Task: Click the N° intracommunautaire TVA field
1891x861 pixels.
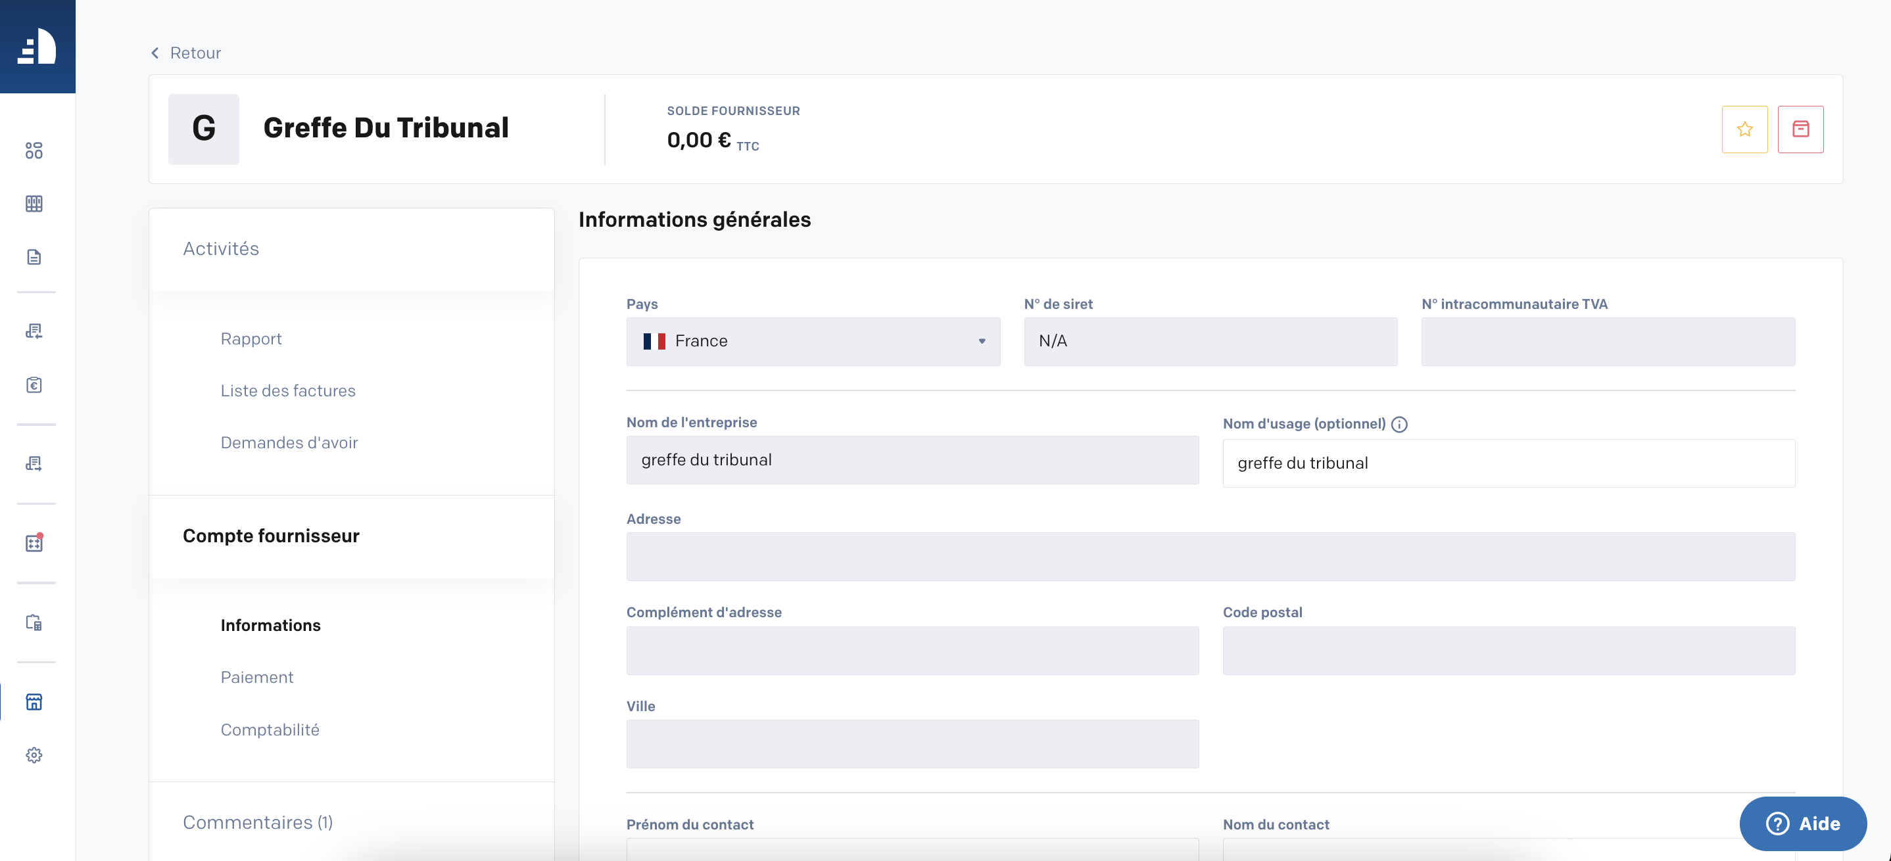Action: [x=1608, y=341]
